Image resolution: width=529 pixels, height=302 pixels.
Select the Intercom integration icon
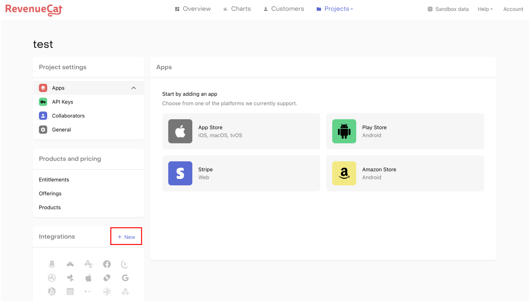tap(70, 291)
